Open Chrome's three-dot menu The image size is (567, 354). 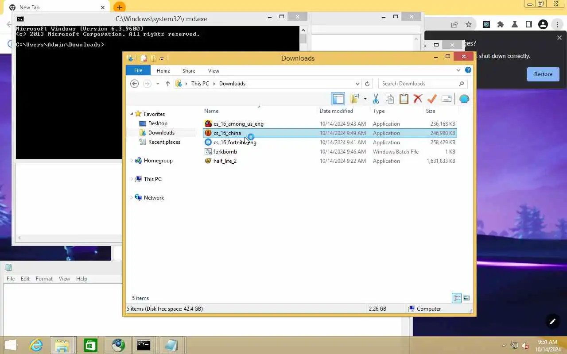(557, 25)
